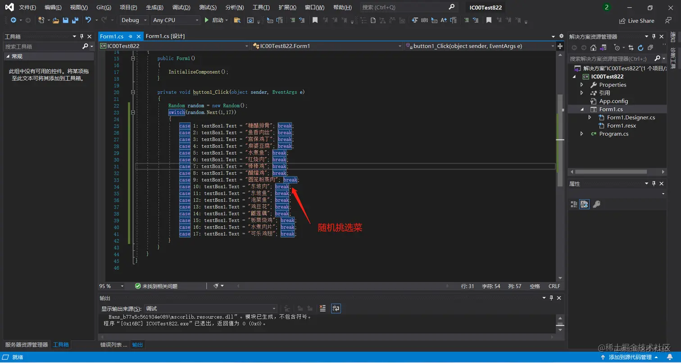Viewport: 681px width, 363px height.
Task: Click the Property Pages wrench icon
Action: point(596,204)
